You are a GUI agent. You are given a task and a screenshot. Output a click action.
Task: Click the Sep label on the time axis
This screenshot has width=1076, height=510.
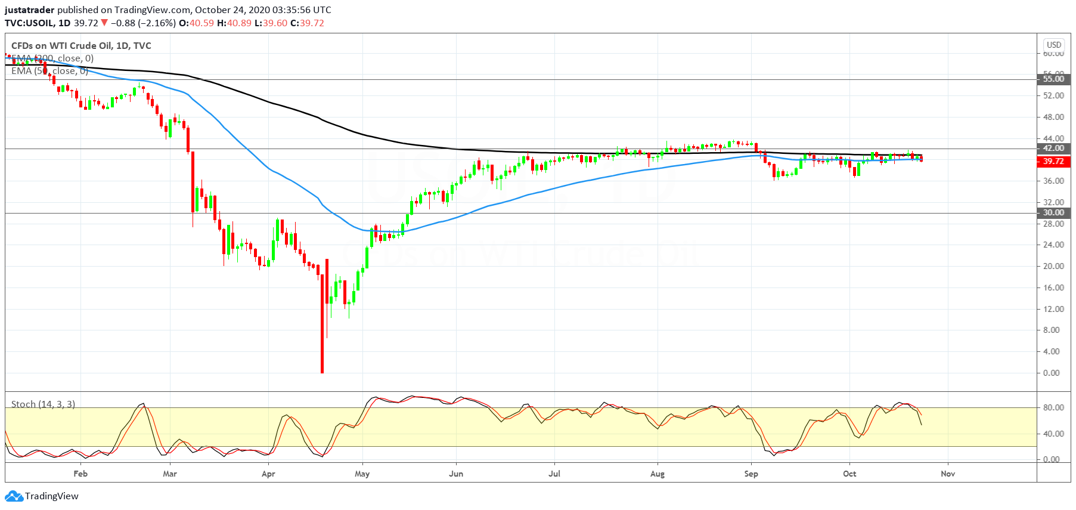click(x=751, y=474)
